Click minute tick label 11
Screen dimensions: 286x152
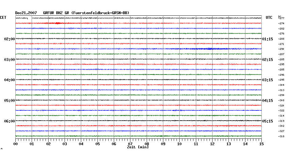click(196, 144)
